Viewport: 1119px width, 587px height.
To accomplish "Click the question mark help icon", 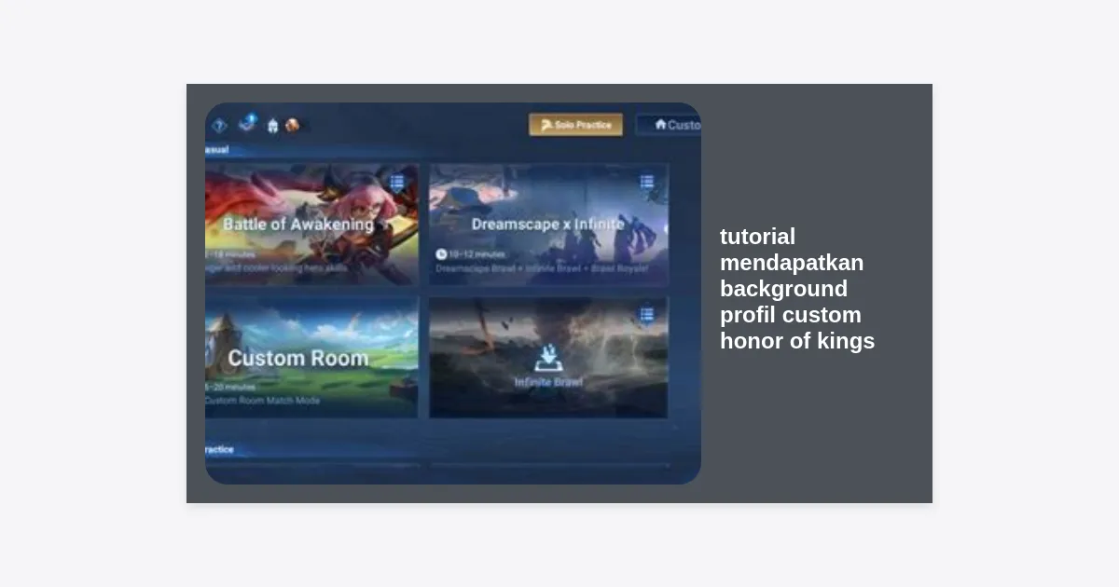I will (219, 125).
